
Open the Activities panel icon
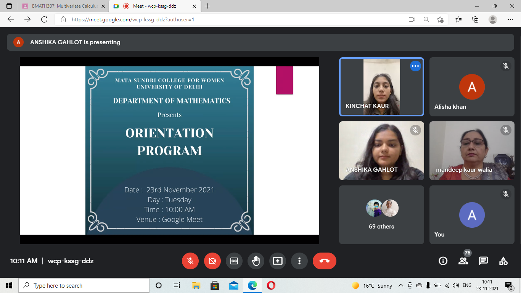pos(503,261)
